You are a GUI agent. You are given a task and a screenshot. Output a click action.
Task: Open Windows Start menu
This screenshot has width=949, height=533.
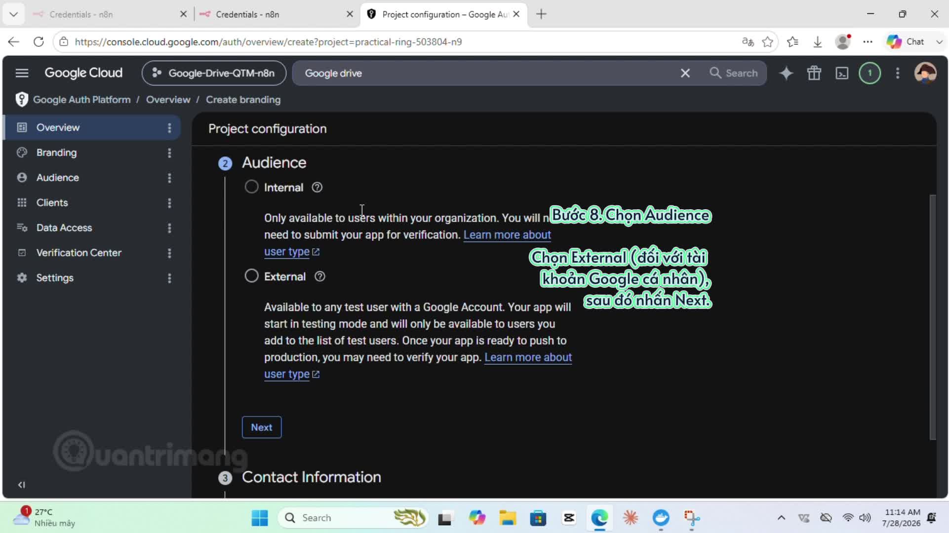tap(260, 518)
